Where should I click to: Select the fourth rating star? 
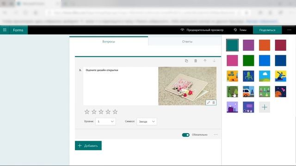coord(108,112)
